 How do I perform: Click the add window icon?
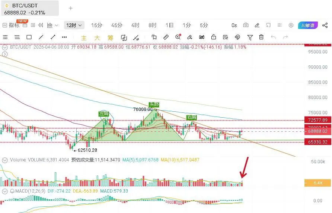pos(268,25)
